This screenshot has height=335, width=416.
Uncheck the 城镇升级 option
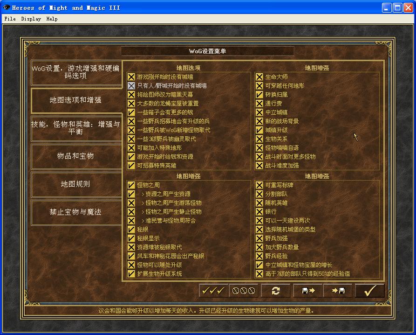(x=259, y=130)
